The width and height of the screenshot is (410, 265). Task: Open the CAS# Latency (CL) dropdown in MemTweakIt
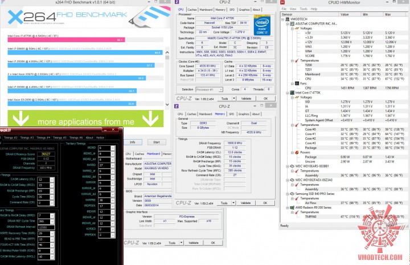coord(52,180)
